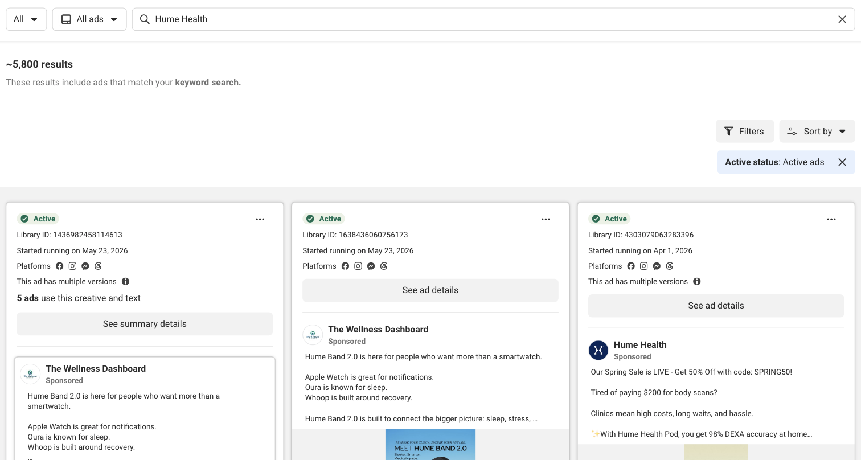Viewport: 861px width, 460px height.
Task: Open the All ads category dropdown
Action: 89,19
